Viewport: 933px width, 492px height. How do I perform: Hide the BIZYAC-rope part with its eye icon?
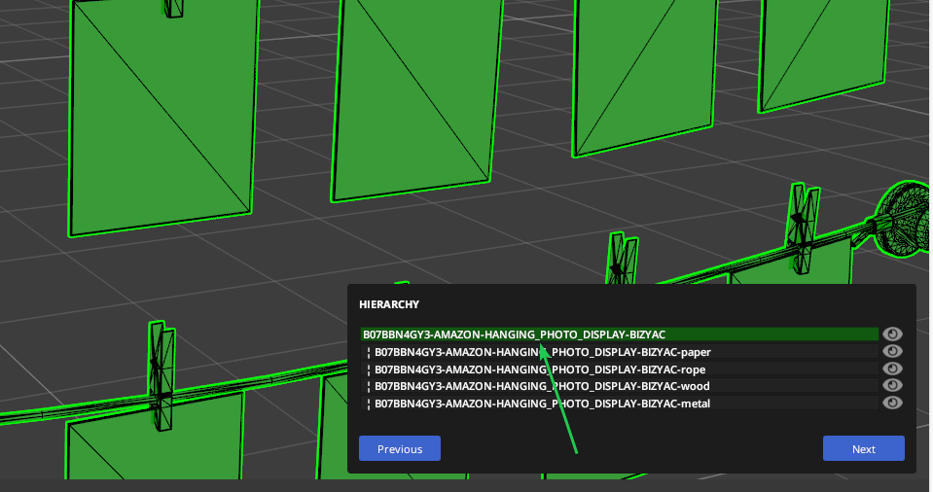(x=892, y=369)
